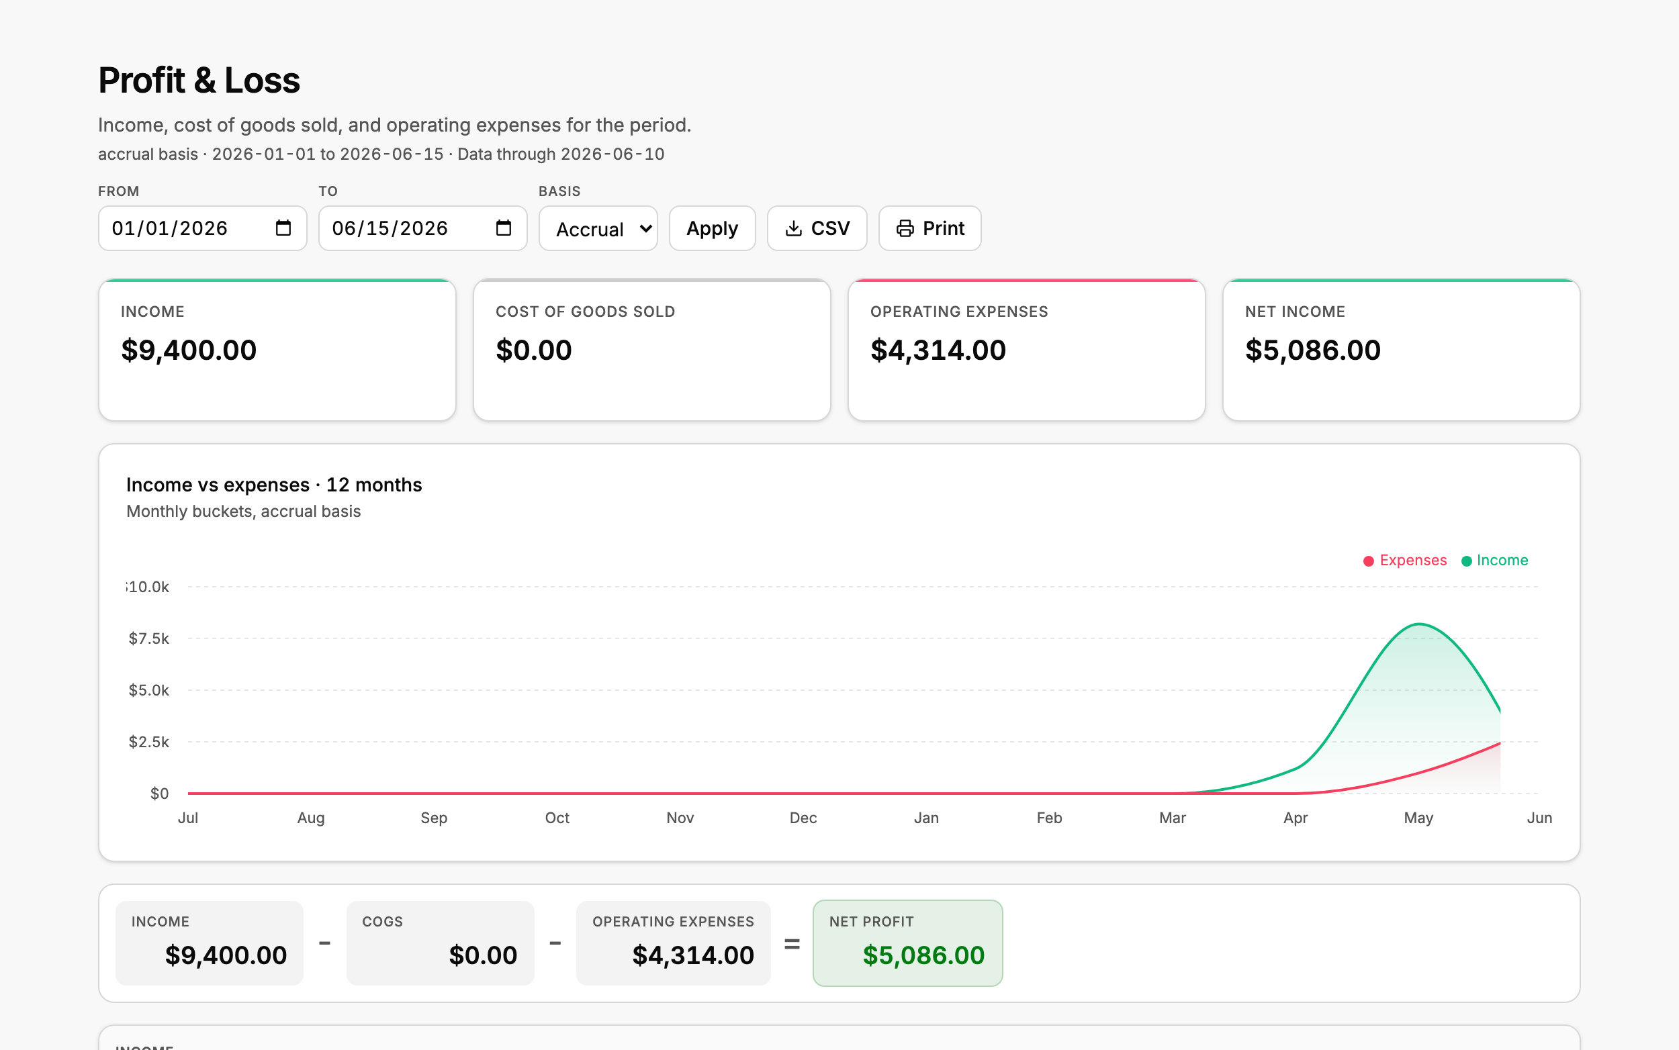This screenshot has width=1679, height=1050.
Task: Toggle the Expenses legend dot
Action: tap(1368, 561)
